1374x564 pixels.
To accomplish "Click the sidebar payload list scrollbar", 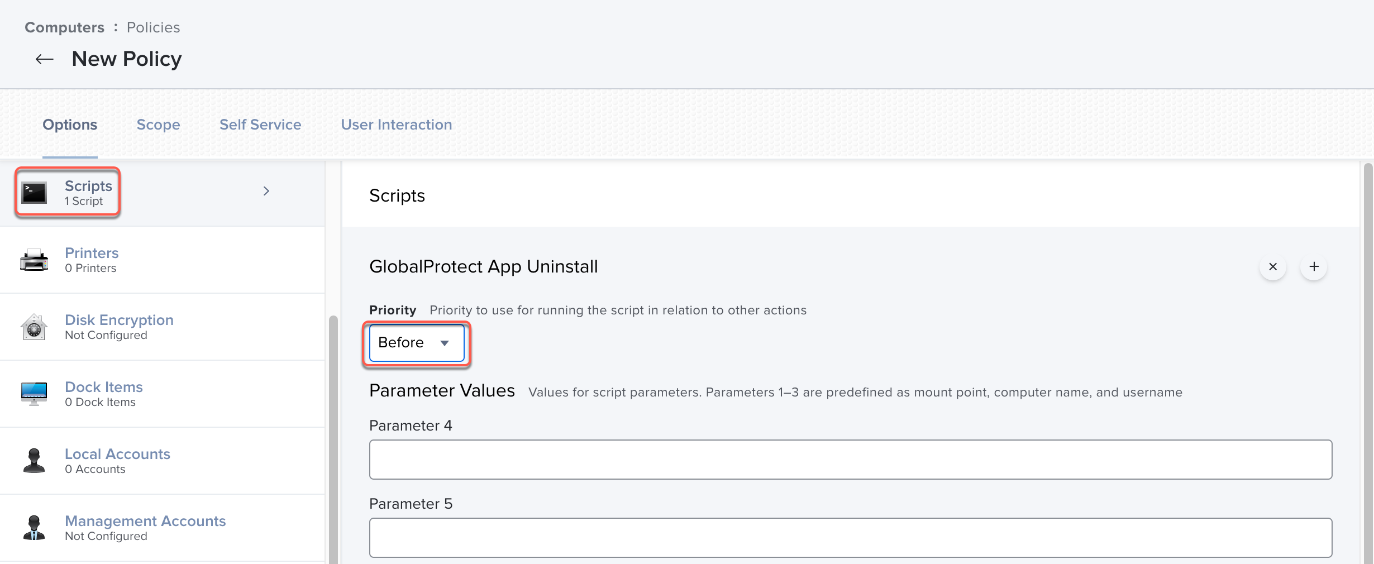I will (x=333, y=436).
